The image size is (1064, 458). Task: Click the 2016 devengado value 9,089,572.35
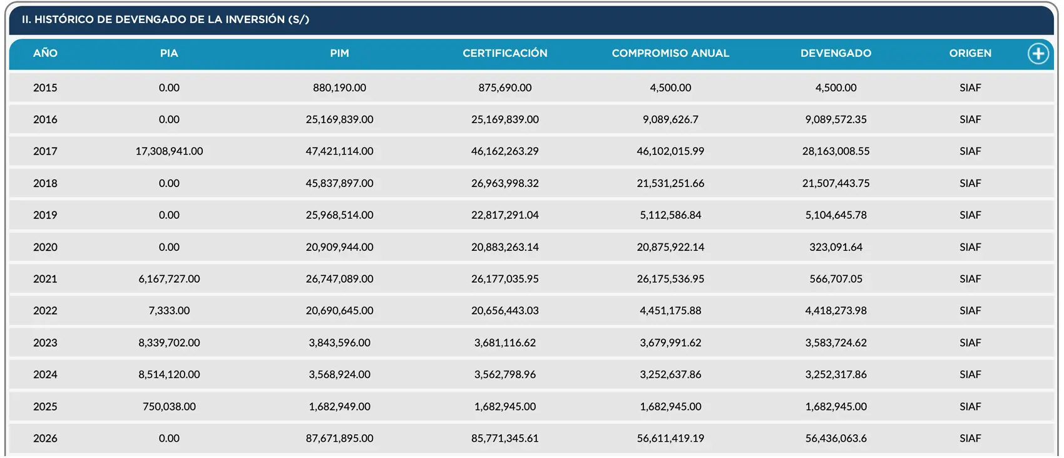click(836, 120)
